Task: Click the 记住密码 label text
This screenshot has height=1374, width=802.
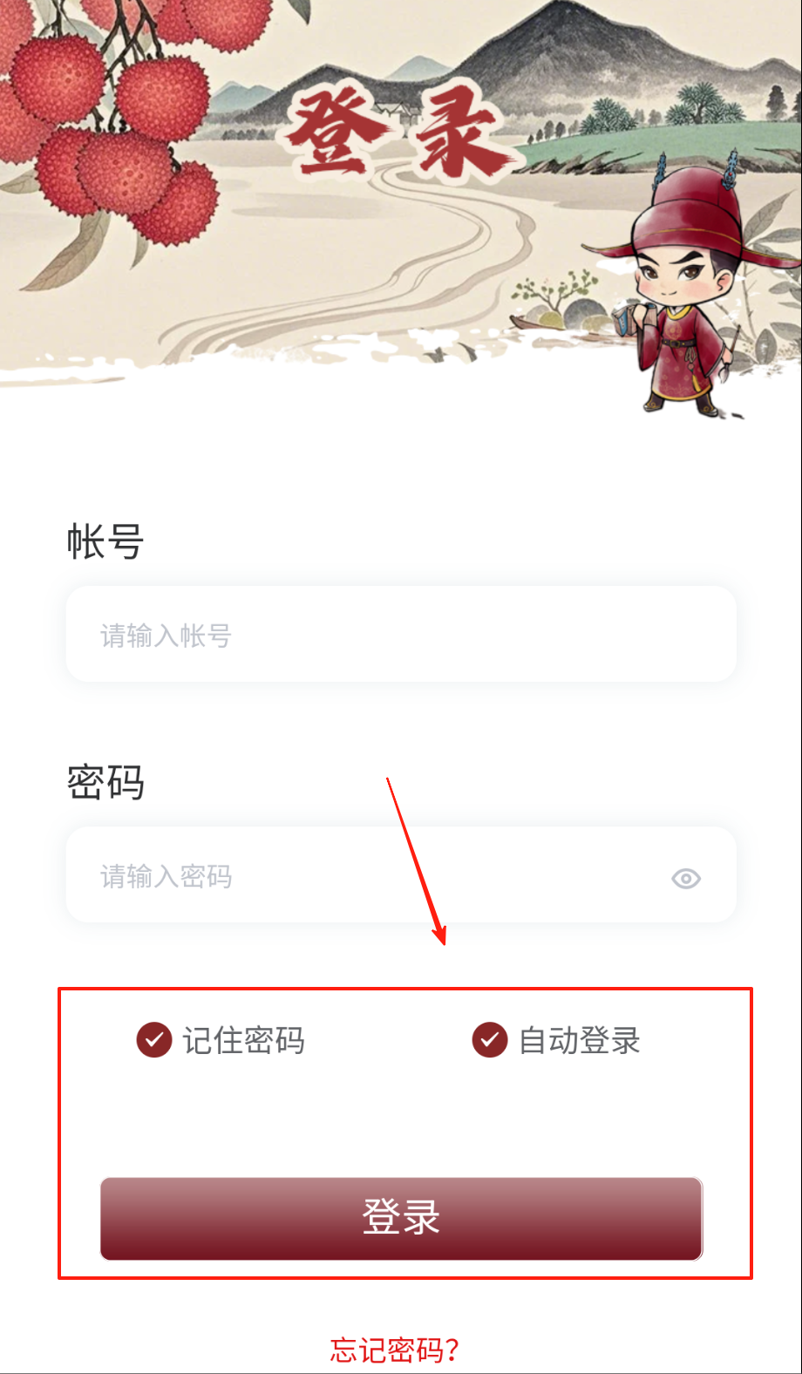Action: 243,1040
